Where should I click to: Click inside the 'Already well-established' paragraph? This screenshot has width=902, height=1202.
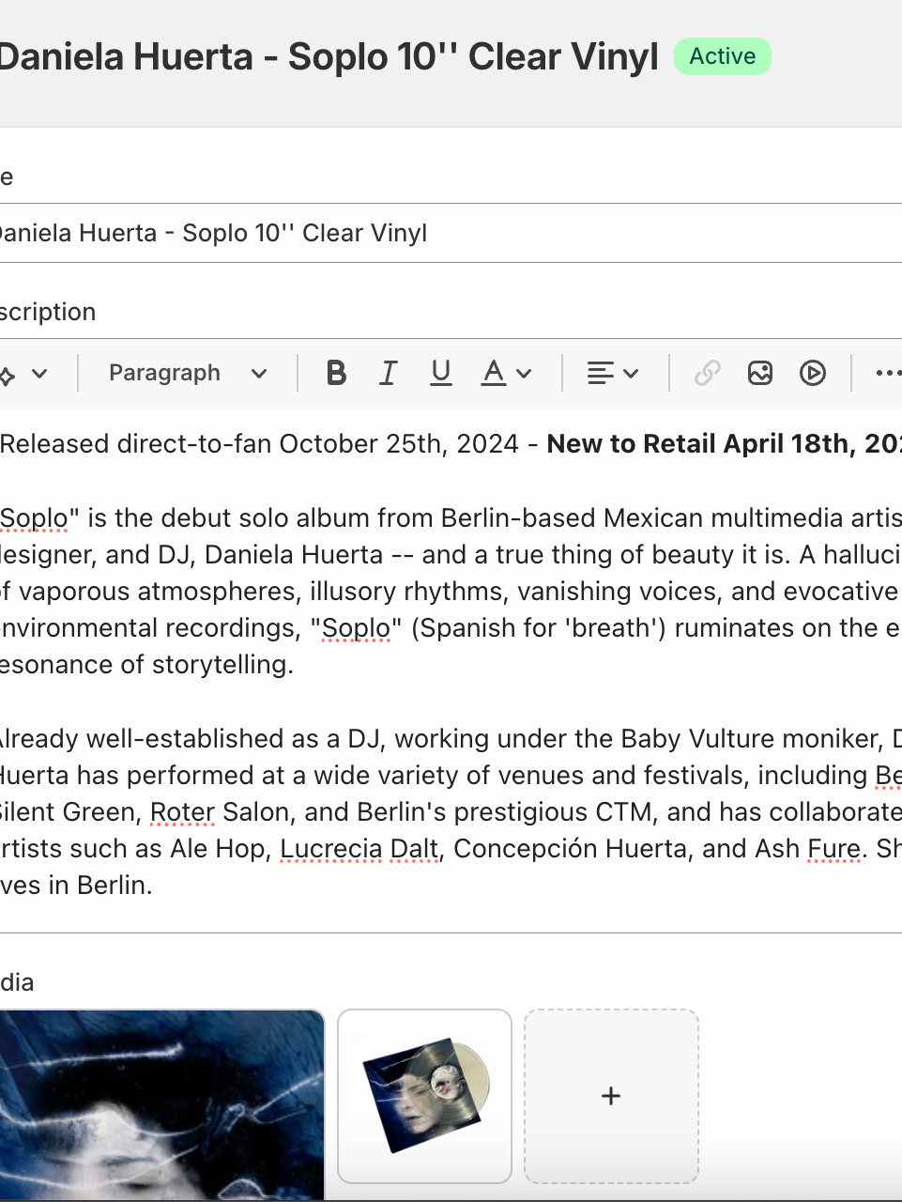pyautogui.click(x=451, y=811)
